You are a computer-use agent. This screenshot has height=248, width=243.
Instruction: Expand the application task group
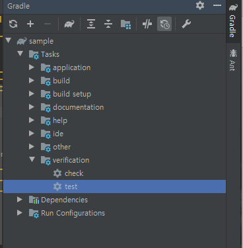pos(32,67)
